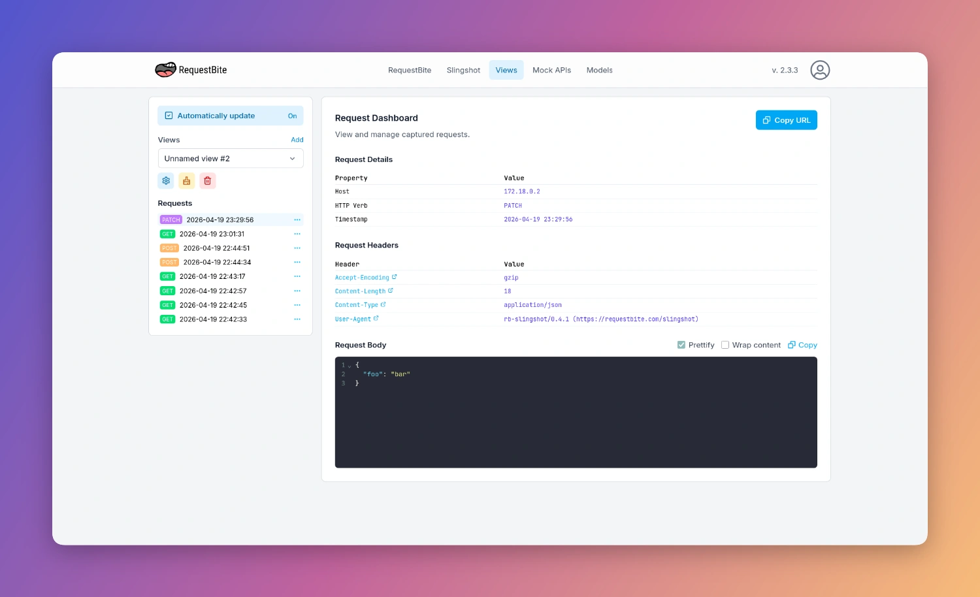Open User-Agent external link icon
The height and width of the screenshot is (597, 980).
pos(376,319)
